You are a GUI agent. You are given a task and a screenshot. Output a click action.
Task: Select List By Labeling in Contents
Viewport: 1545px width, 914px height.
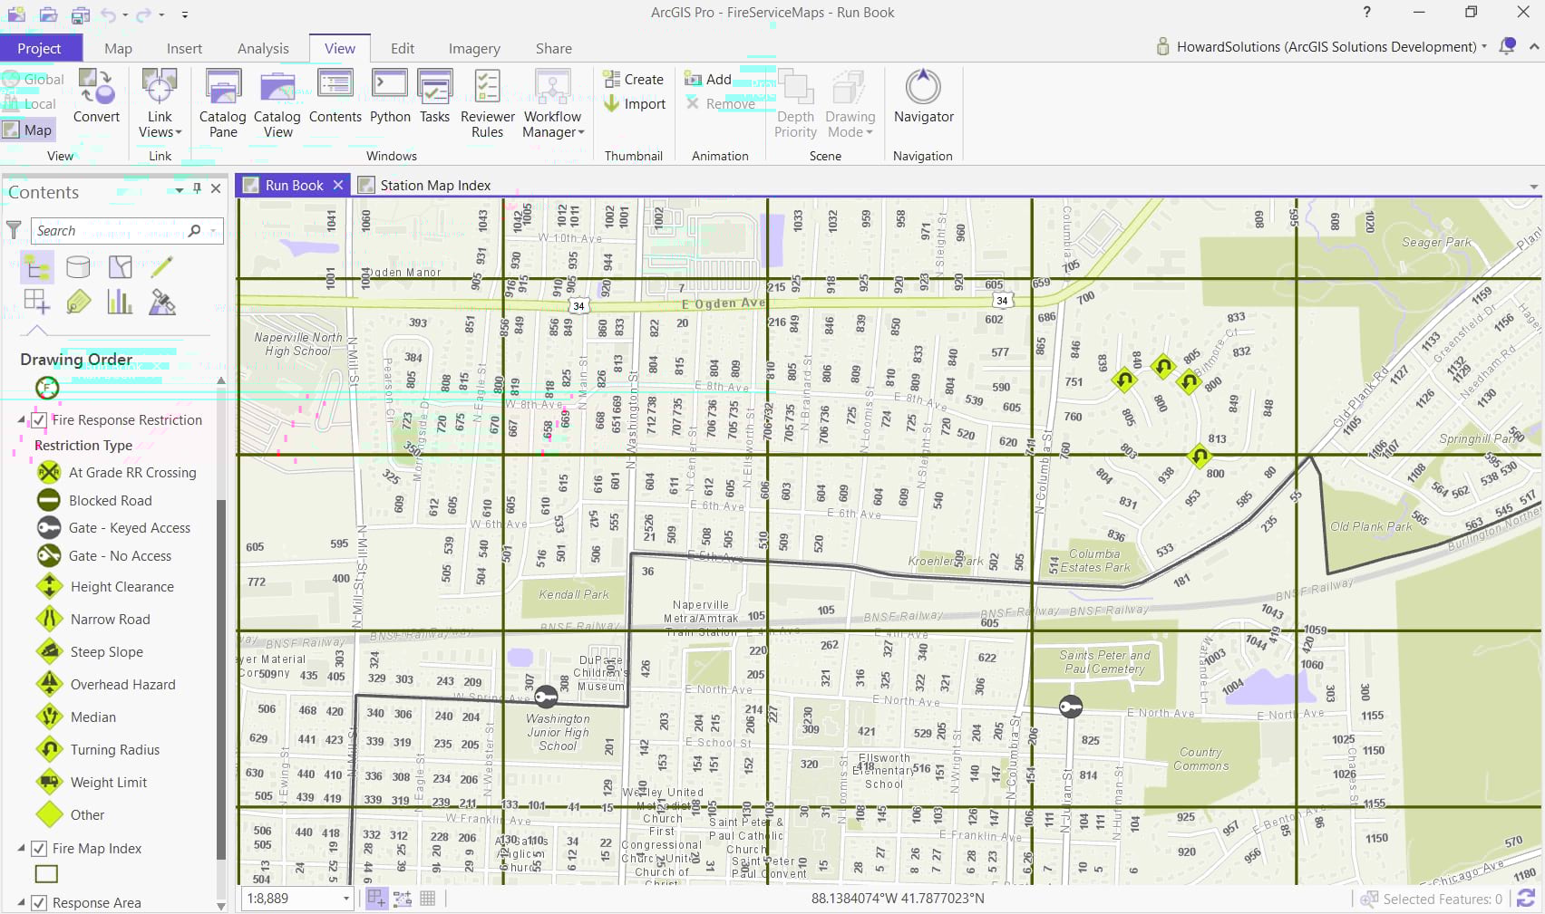(78, 302)
